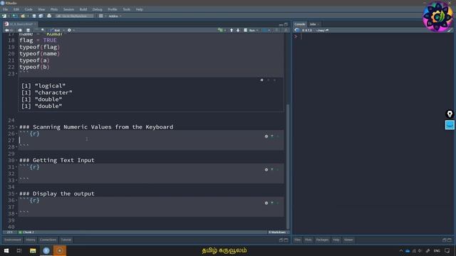Click the vertical scrollbar of the editor
This screenshot has width=456, height=256.
tap(288, 167)
